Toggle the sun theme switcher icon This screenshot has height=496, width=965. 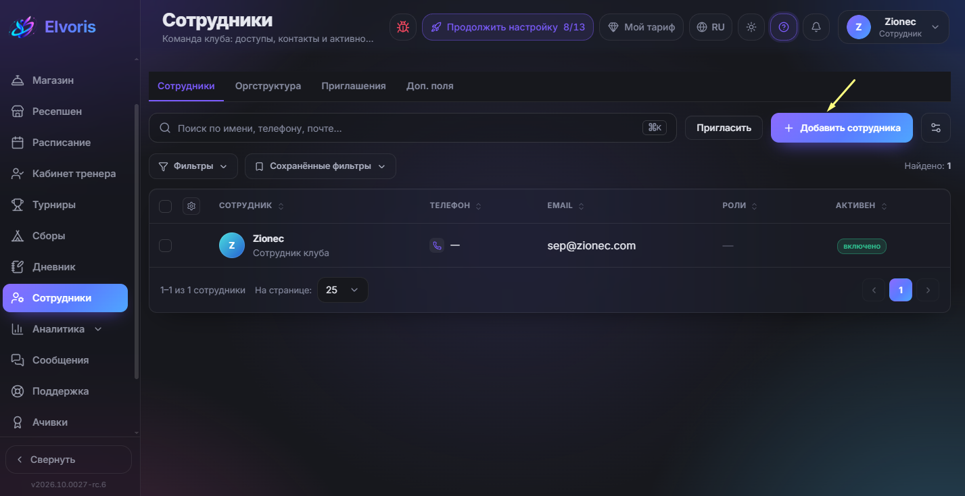[x=751, y=27]
